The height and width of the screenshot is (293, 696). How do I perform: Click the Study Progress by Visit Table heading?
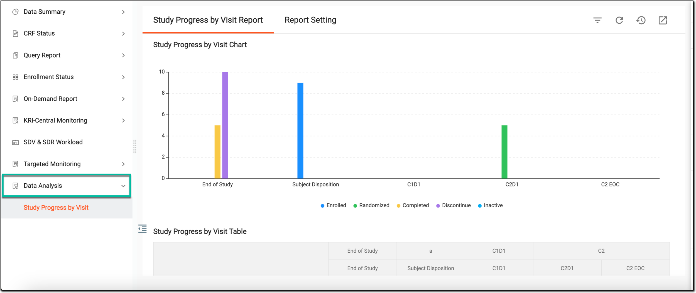[x=200, y=232]
